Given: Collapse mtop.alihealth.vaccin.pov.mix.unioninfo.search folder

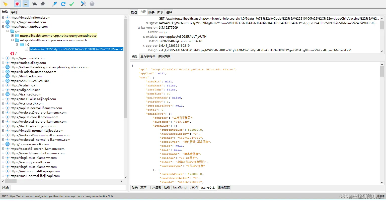Looking at the screenshot, I should point(12,40).
